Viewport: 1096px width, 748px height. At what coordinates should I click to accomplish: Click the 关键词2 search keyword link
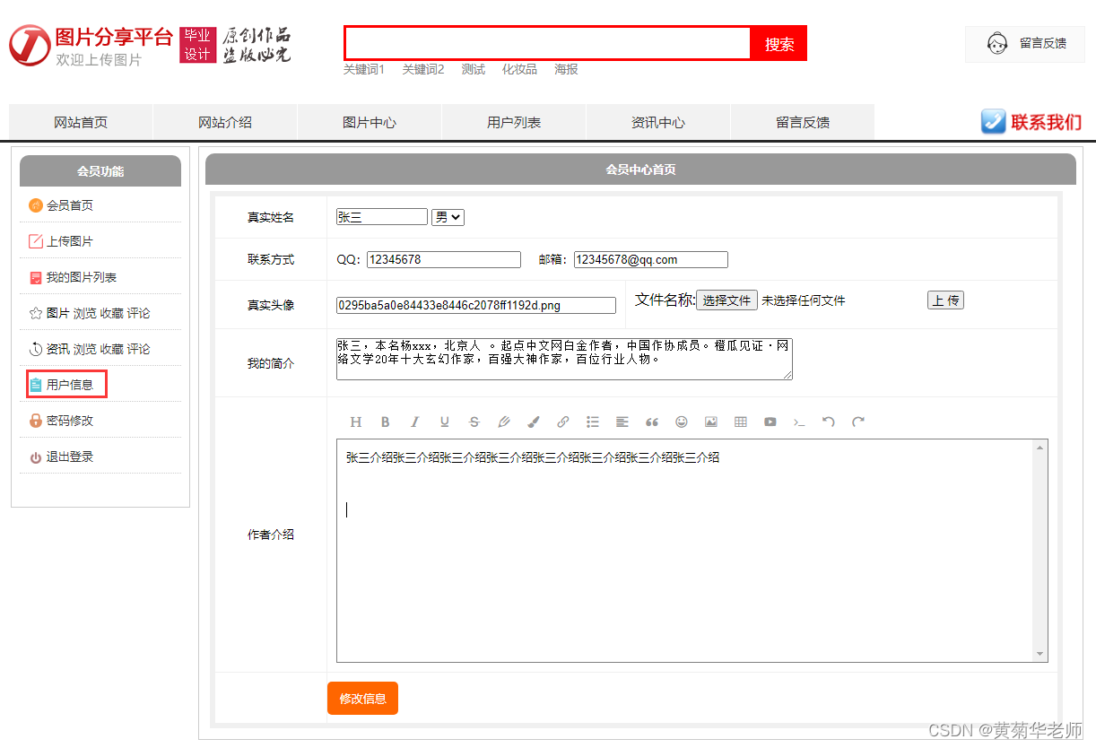coord(423,69)
